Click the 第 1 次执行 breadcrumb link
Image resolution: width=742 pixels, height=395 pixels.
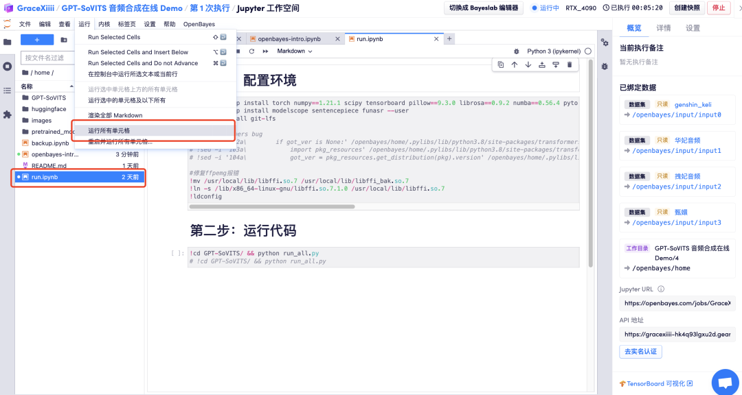[210, 8]
